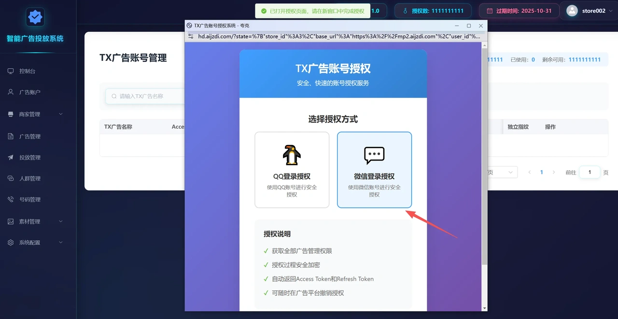Choose QQ登录授权 card
Image resolution: width=618 pixels, height=319 pixels.
pos(292,170)
